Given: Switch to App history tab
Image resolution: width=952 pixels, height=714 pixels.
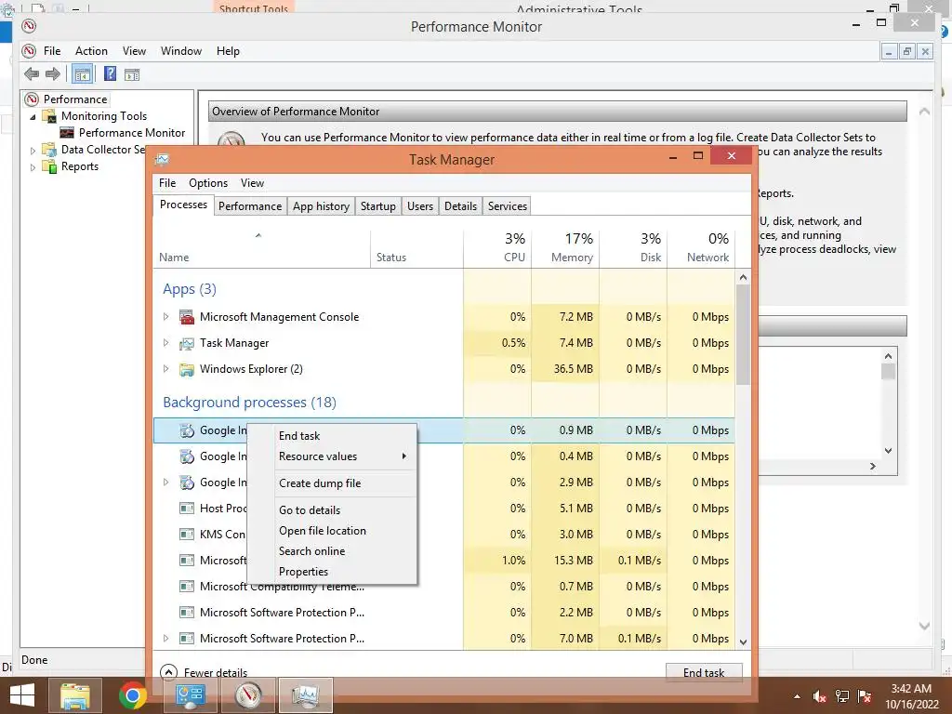Looking at the screenshot, I should click(321, 206).
